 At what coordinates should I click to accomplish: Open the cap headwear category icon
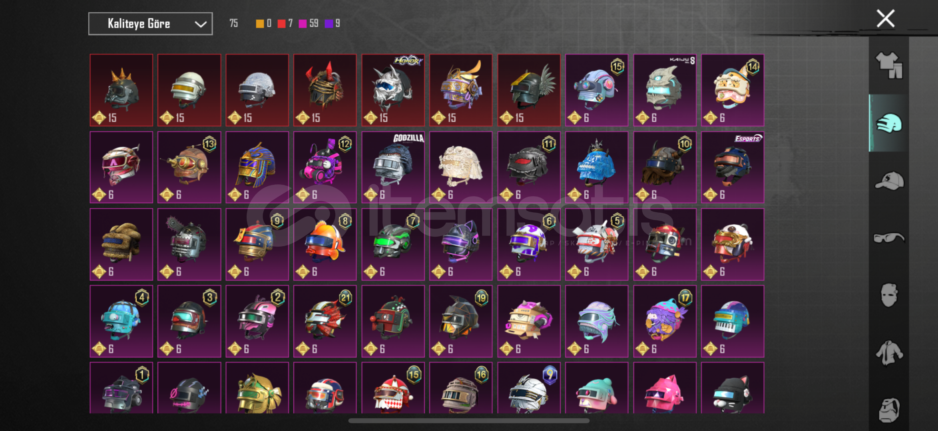[x=889, y=181]
